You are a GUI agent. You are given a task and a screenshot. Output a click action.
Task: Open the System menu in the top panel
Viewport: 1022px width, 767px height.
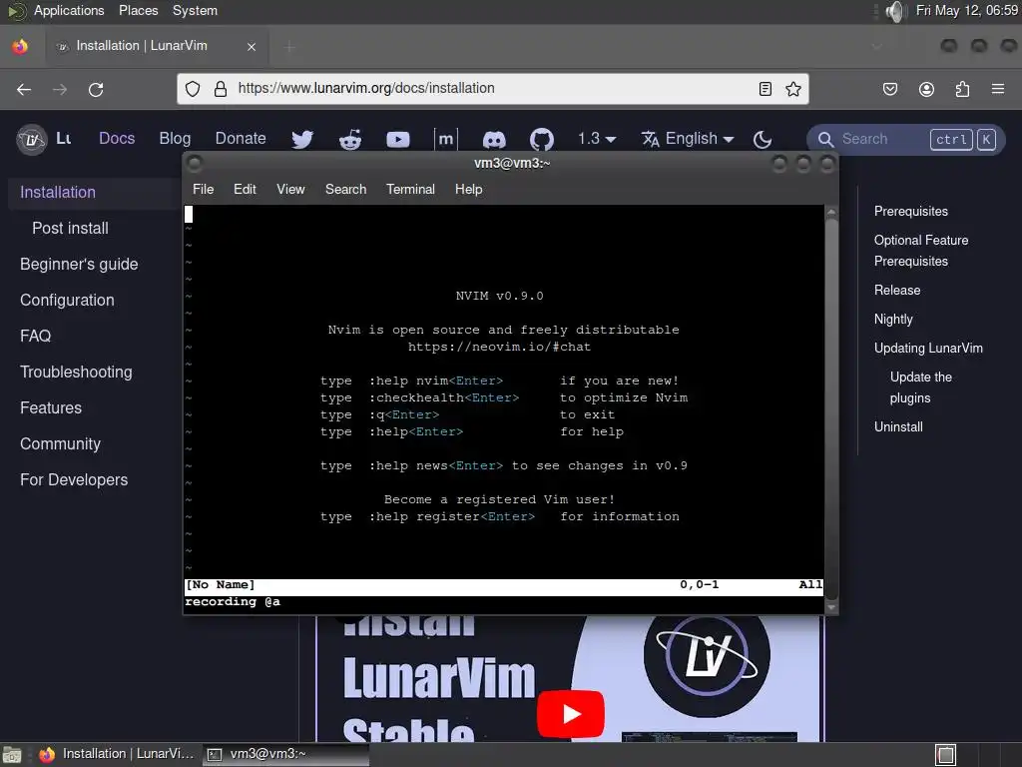point(195,10)
